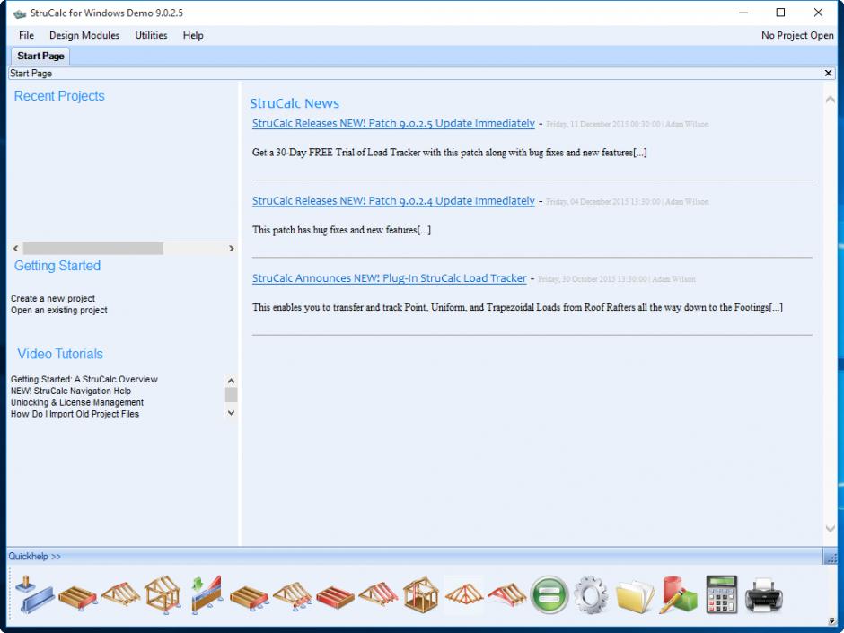Open How Do I Import Old Project Files
844x633 pixels.
75,415
